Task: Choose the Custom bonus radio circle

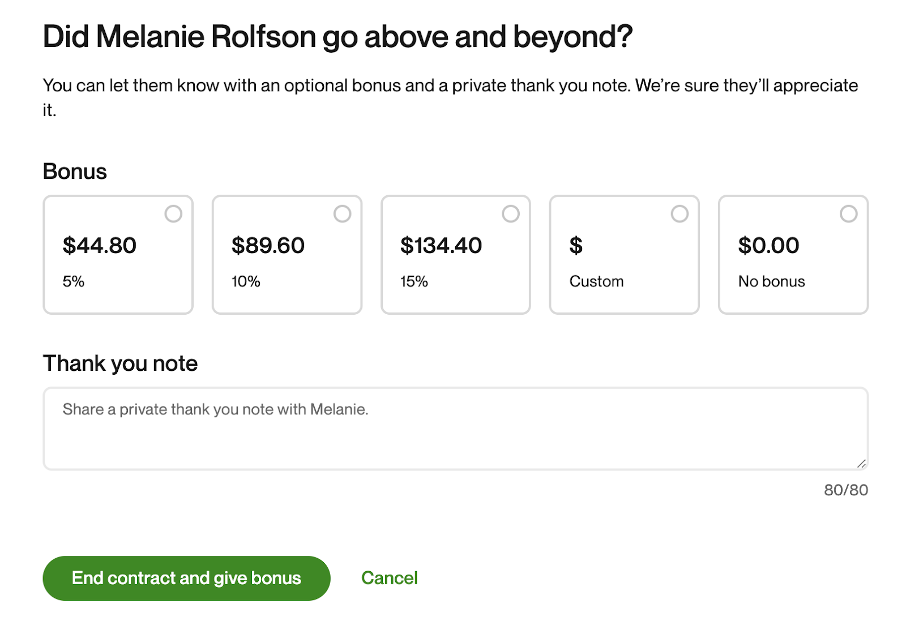Action: pos(679,214)
